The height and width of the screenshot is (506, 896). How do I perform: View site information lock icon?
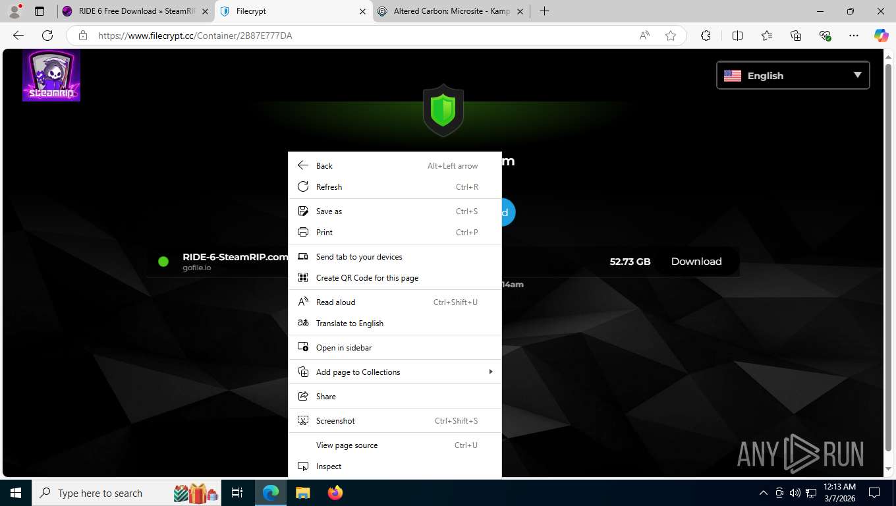[x=82, y=36]
